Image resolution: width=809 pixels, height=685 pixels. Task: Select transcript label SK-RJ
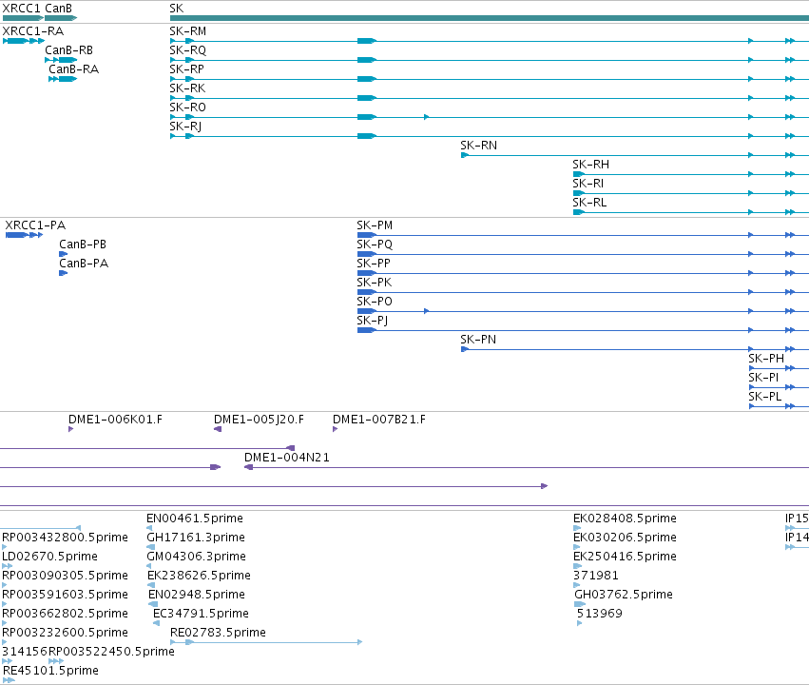coord(185,127)
